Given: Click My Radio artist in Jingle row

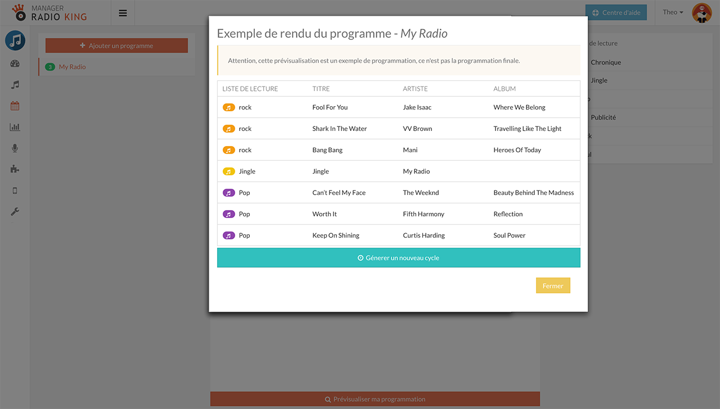Looking at the screenshot, I should pyautogui.click(x=416, y=171).
